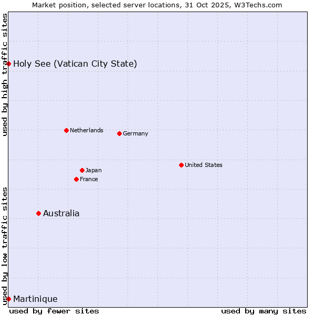Click the 'used by many sites' axis label

pyautogui.click(x=264, y=311)
